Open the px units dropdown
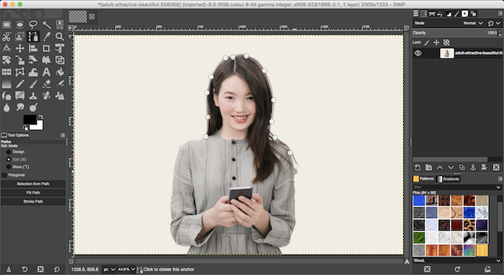This screenshot has width=504, height=275. click(x=109, y=269)
